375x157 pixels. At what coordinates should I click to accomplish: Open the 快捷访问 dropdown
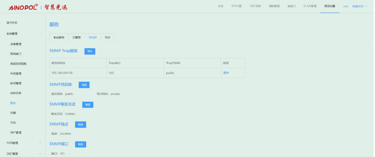(359, 6)
